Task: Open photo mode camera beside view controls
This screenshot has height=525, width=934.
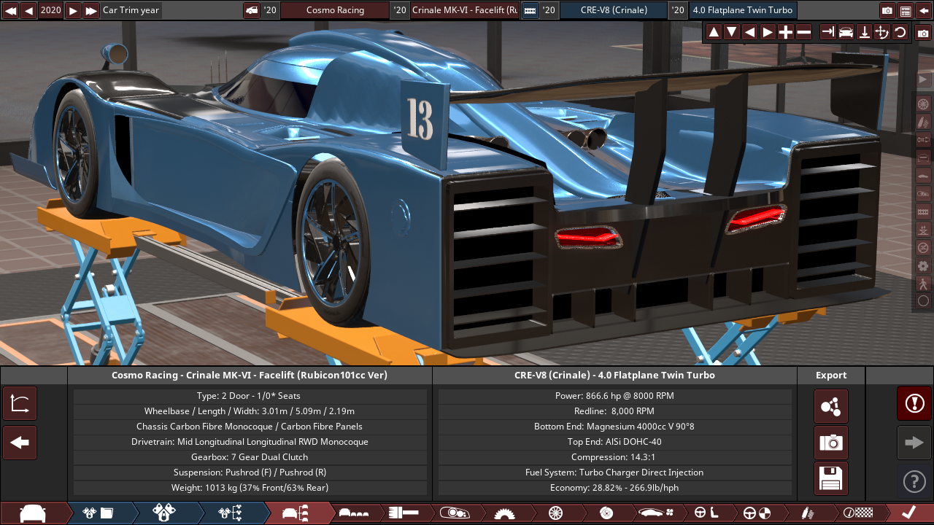Action: 923,32
